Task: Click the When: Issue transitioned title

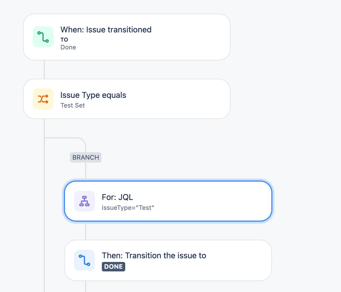Action: tap(106, 30)
